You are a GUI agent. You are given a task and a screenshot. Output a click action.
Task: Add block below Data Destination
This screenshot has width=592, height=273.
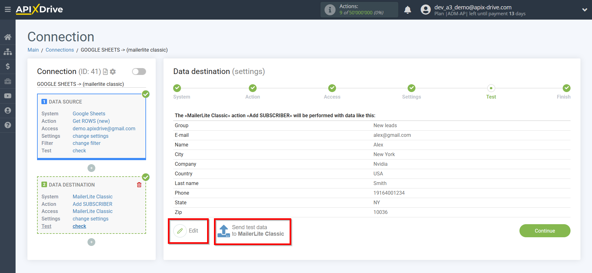(91, 242)
